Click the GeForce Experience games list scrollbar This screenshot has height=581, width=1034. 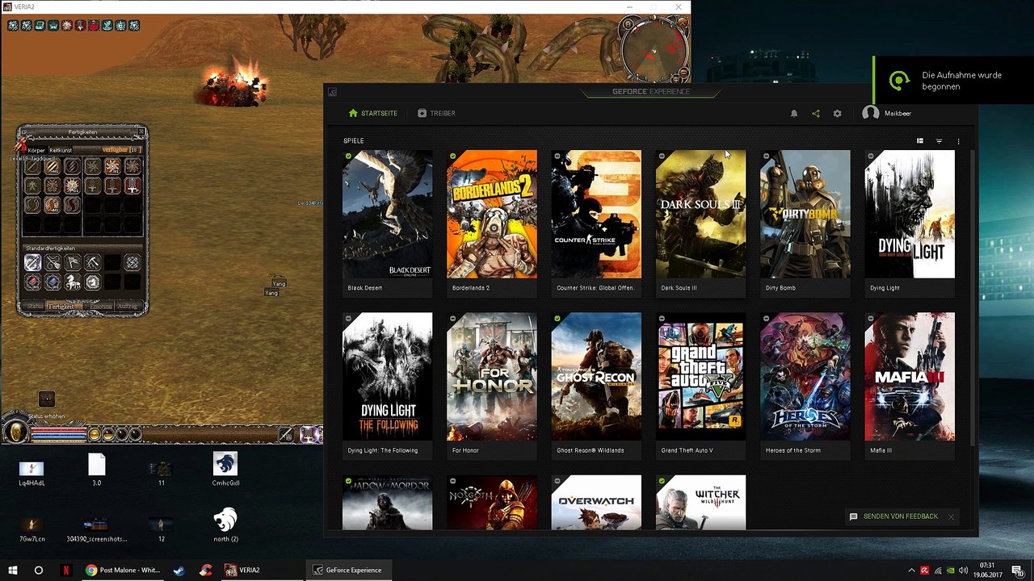point(973,299)
